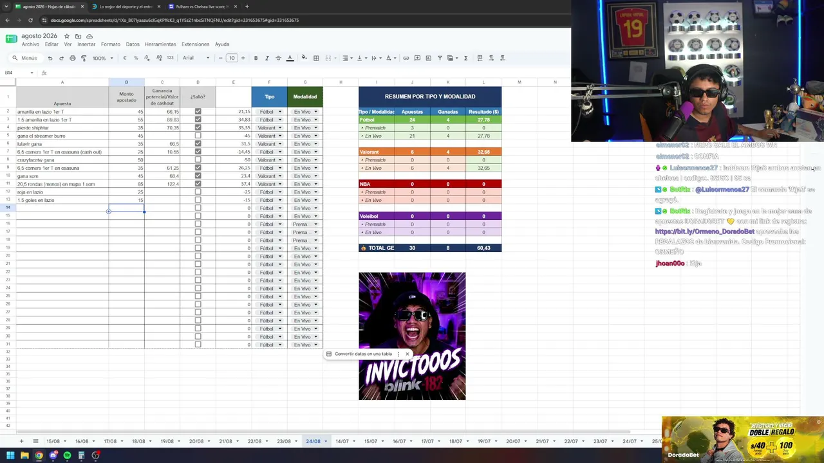Uncheck ¿Salió? for lulavir gana row
Image resolution: width=824 pixels, height=463 pixels.
[x=198, y=143]
